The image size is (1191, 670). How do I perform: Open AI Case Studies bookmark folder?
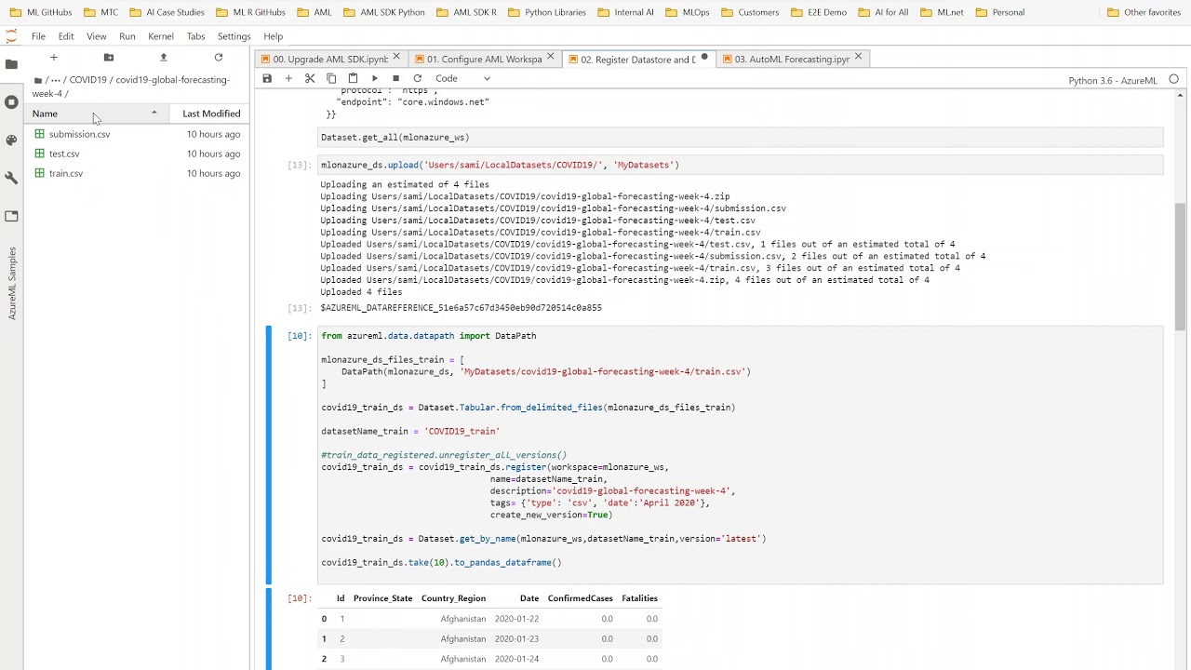(x=167, y=12)
